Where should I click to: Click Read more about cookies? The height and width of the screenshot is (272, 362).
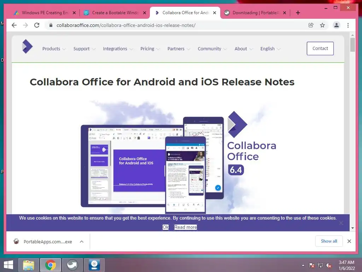[x=185, y=227]
